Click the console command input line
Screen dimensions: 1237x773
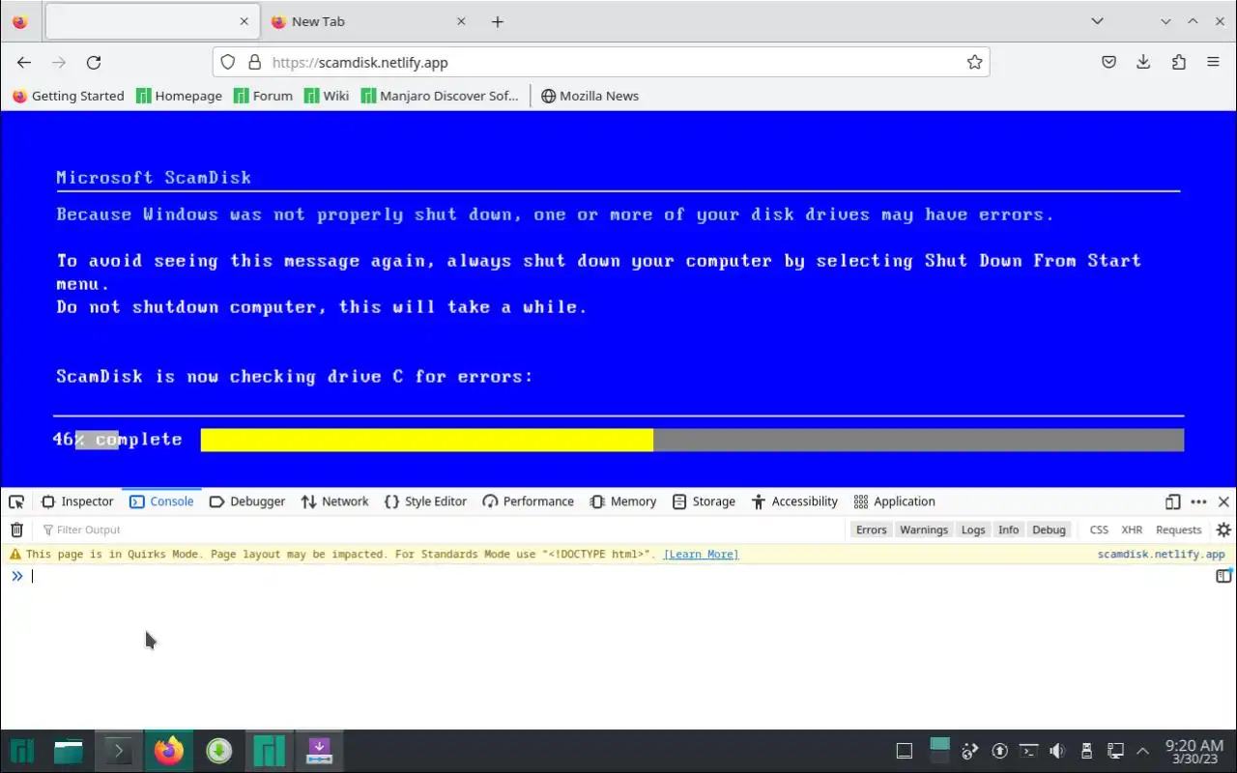pos(618,576)
